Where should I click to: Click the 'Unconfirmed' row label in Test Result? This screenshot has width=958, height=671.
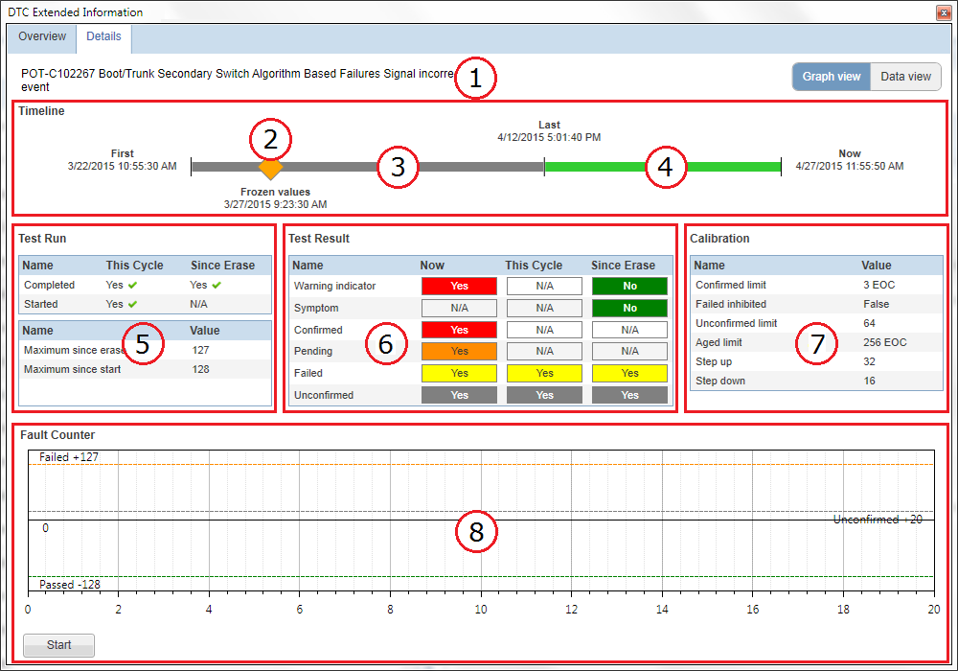[324, 395]
